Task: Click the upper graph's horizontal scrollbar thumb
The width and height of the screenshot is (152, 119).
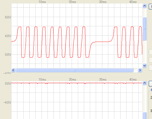Action: point(75,70)
